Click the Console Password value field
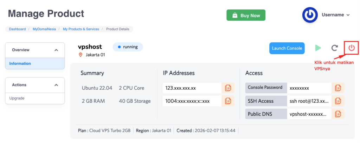This screenshot has width=360, height=143. pyautogui.click(x=309, y=88)
